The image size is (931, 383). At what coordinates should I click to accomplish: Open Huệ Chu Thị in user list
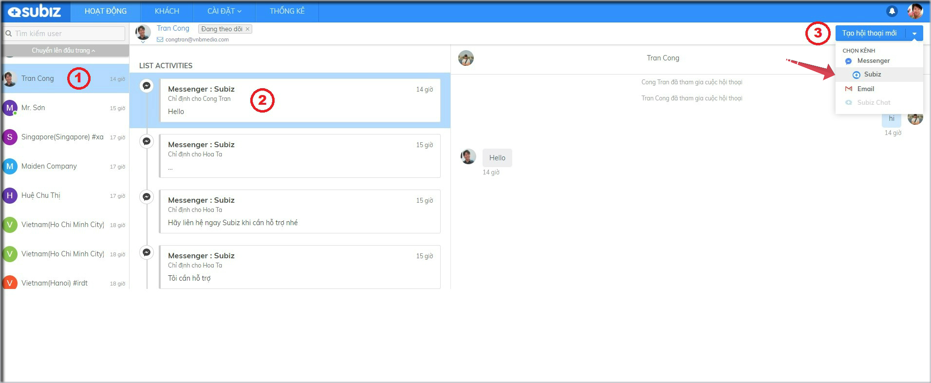click(x=65, y=195)
